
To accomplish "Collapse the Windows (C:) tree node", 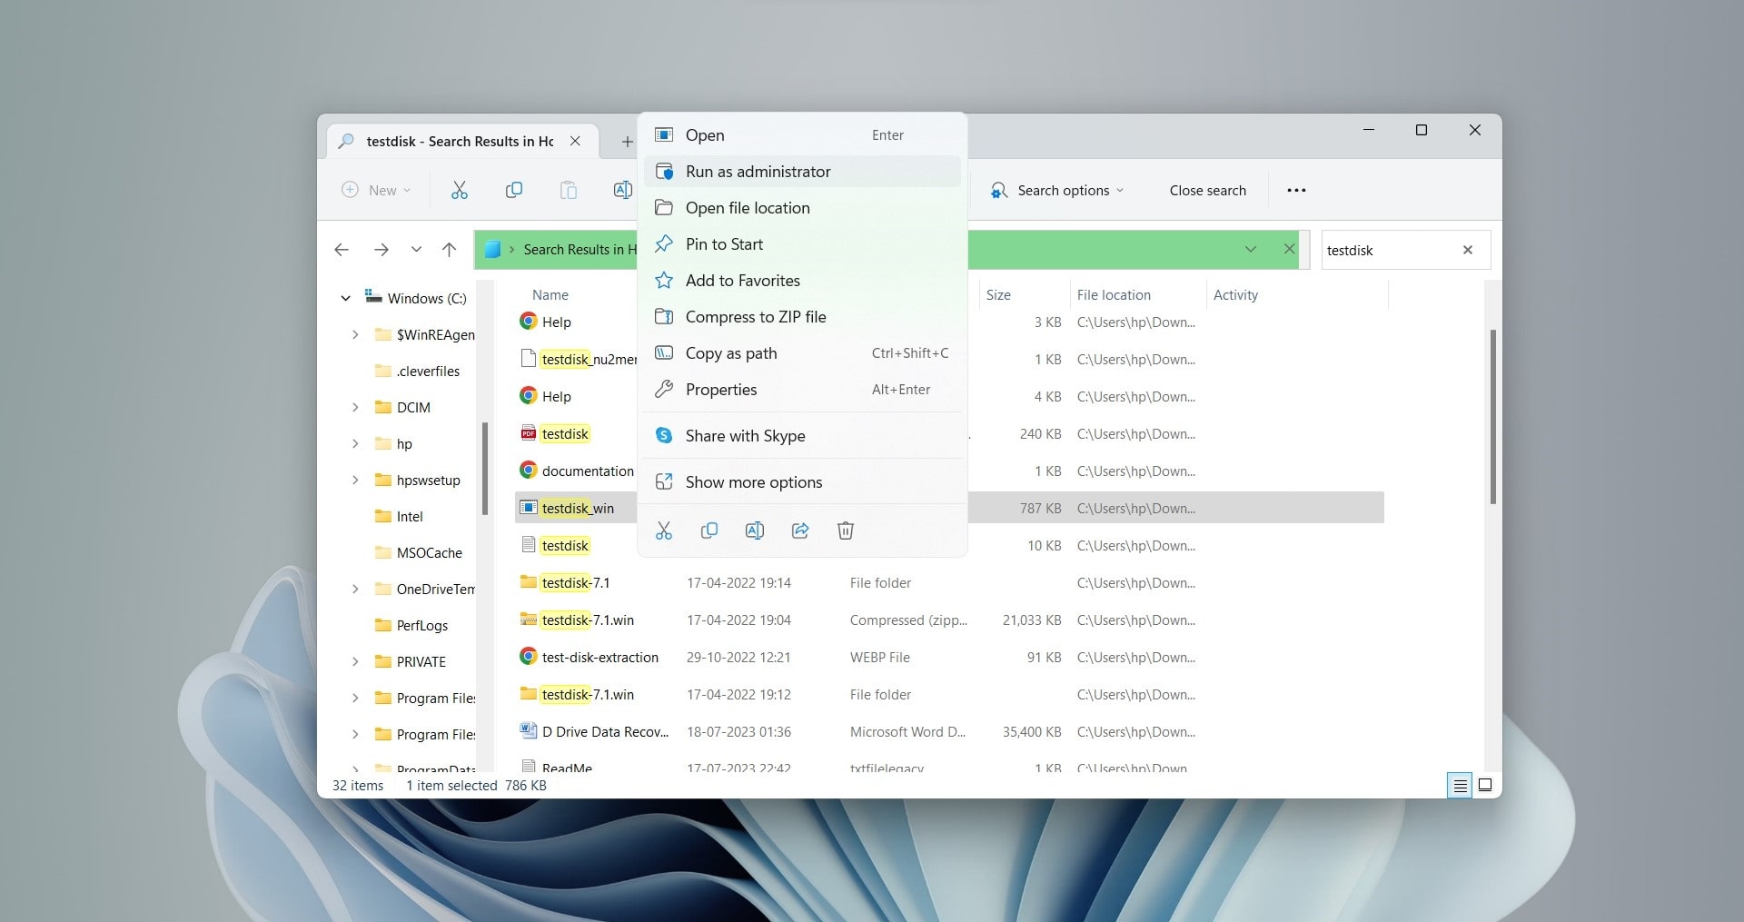I will 345,298.
